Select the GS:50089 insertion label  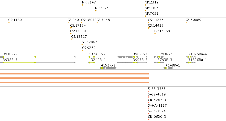click(193, 20)
